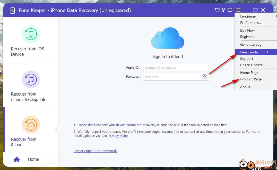This screenshot has width=277, height=170.
Task: Focus the Apple ID input field
Action: click(x=176, y=68)
